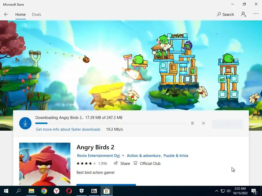Image resolution: width=262 pixels, height=196 pixels.
Task: Share the Angry Birds 2 app
Action: [122, 164]
